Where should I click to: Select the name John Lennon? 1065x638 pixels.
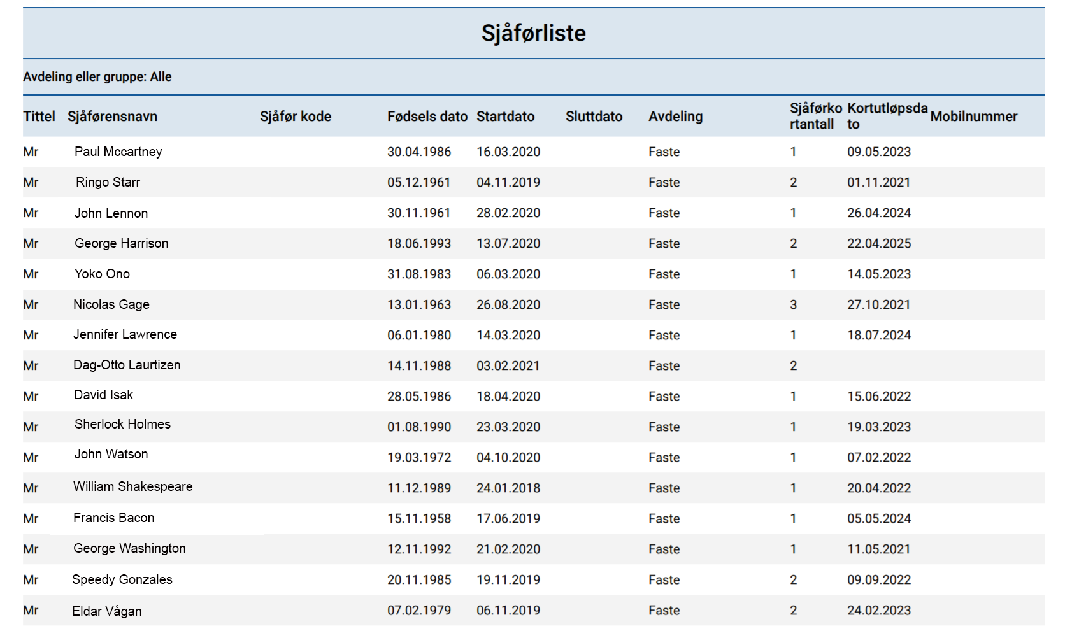[x=111, y=213]
